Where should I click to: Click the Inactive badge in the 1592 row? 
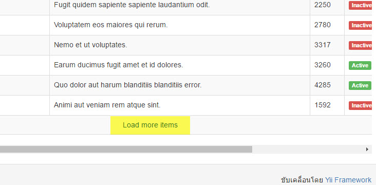pos(360,105)
